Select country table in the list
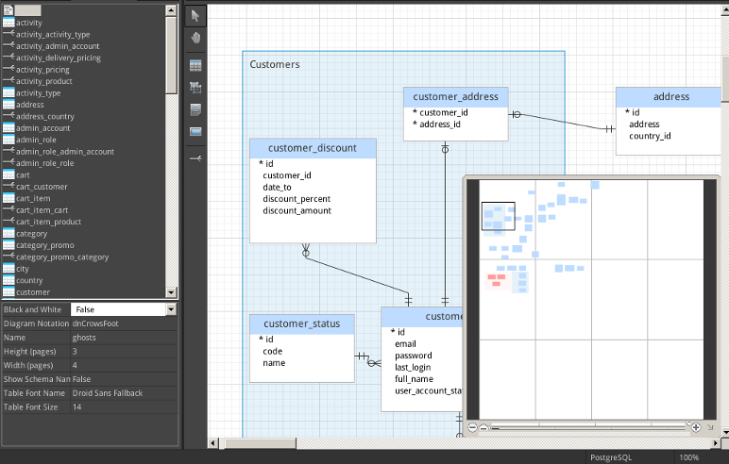 tap(29, 280)
